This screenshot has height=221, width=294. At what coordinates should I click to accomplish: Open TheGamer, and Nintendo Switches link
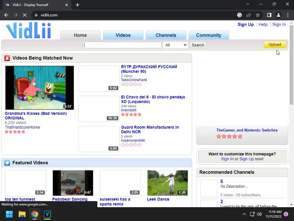[247, 130]
